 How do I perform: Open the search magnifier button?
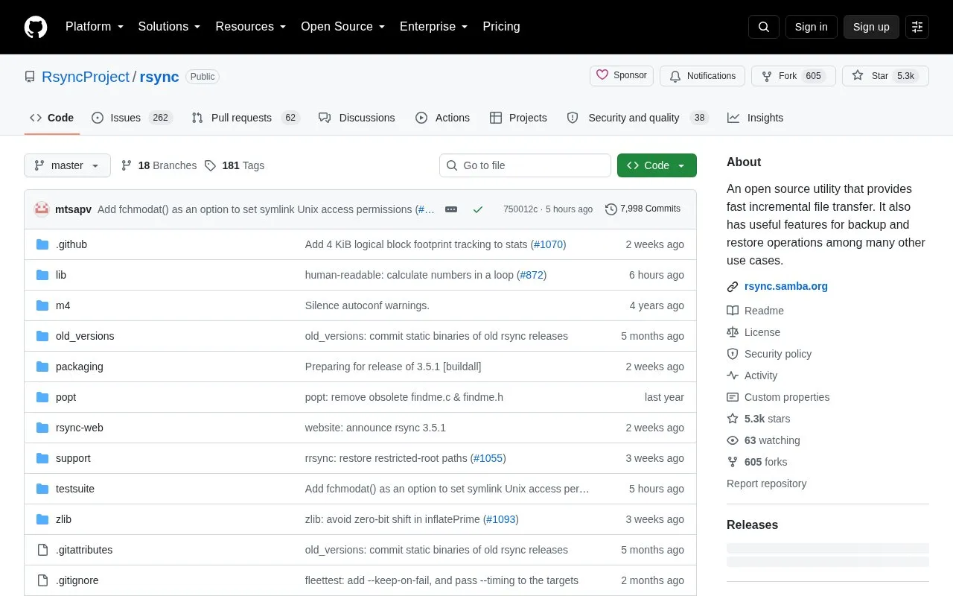[764, 27]
